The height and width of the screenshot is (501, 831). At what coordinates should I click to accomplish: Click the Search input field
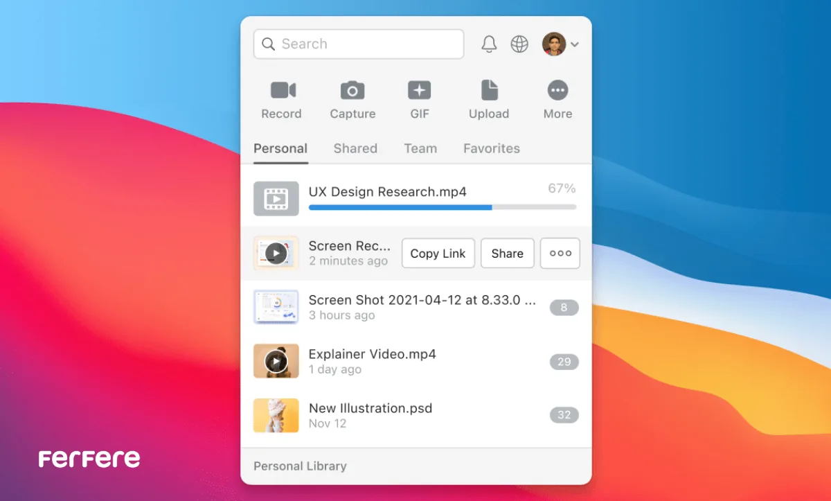tap(359, 44)
